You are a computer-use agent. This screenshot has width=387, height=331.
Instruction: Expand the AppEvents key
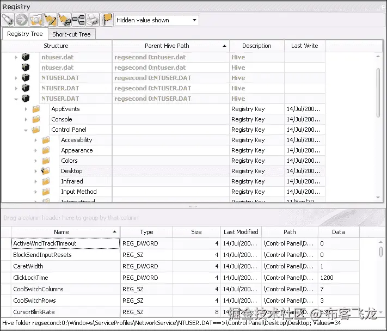coord(26,109)
